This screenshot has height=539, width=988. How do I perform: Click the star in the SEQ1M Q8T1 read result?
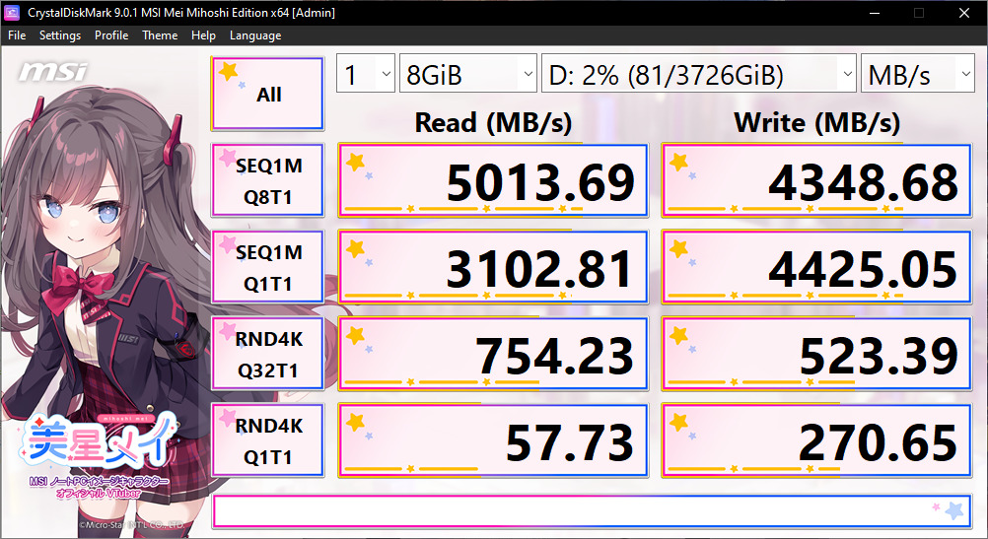[355, 163]
